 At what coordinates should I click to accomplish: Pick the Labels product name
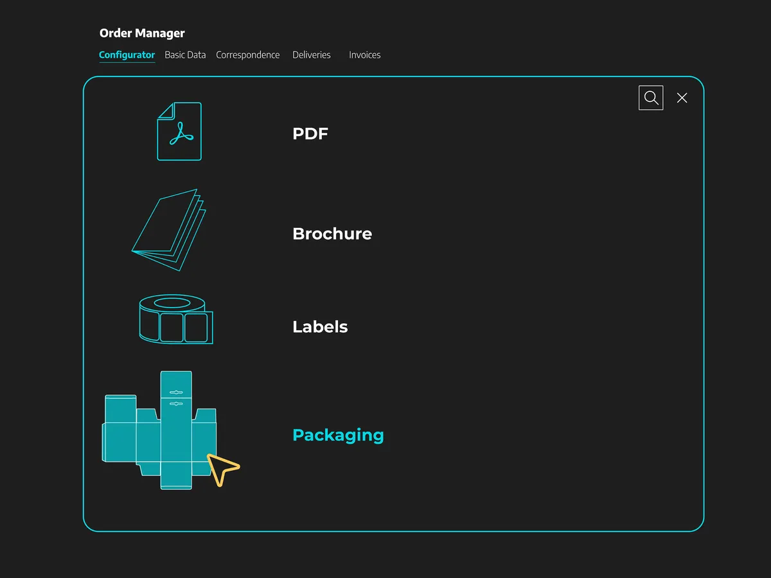coord(320,327)
